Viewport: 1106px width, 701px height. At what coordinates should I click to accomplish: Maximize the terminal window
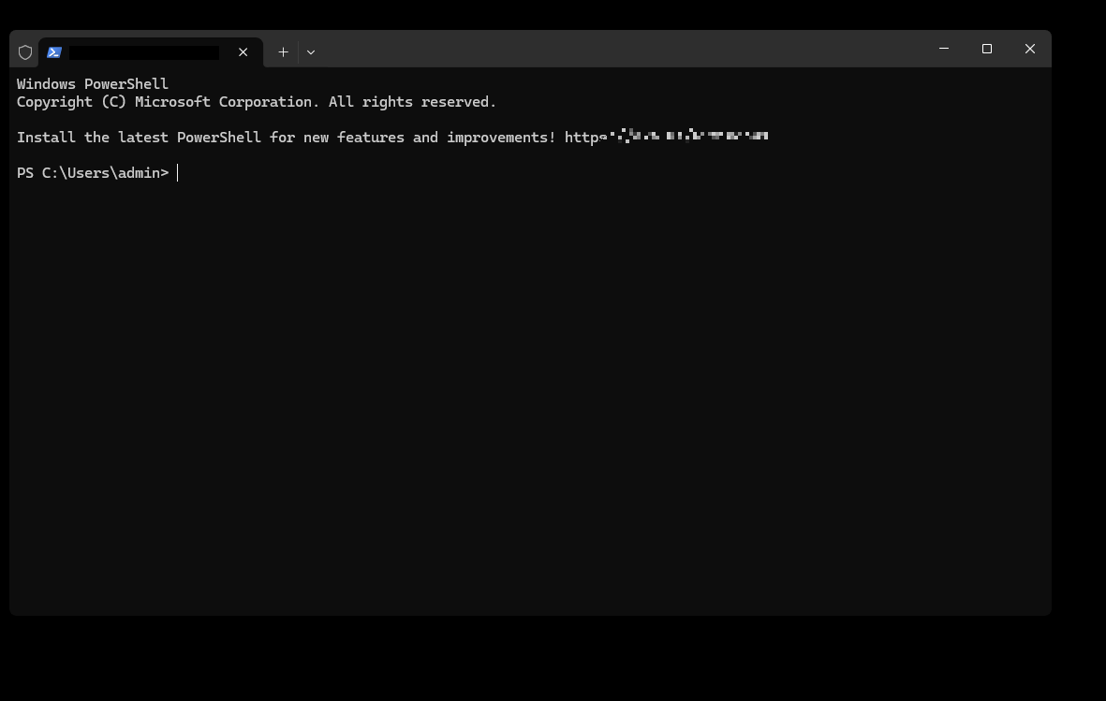coord(987,49)
